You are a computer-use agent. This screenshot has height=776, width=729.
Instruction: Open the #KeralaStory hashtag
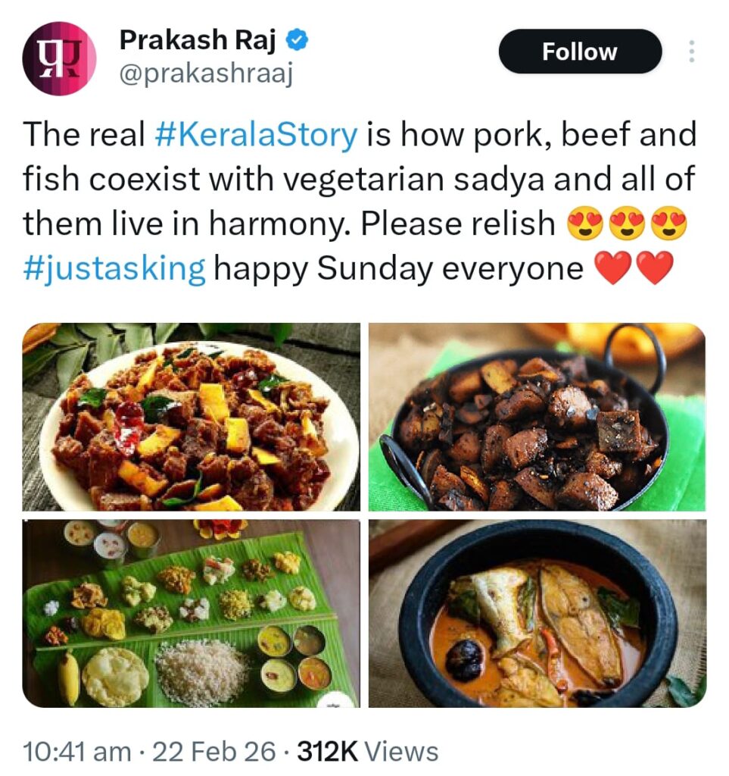click(255, 135)
